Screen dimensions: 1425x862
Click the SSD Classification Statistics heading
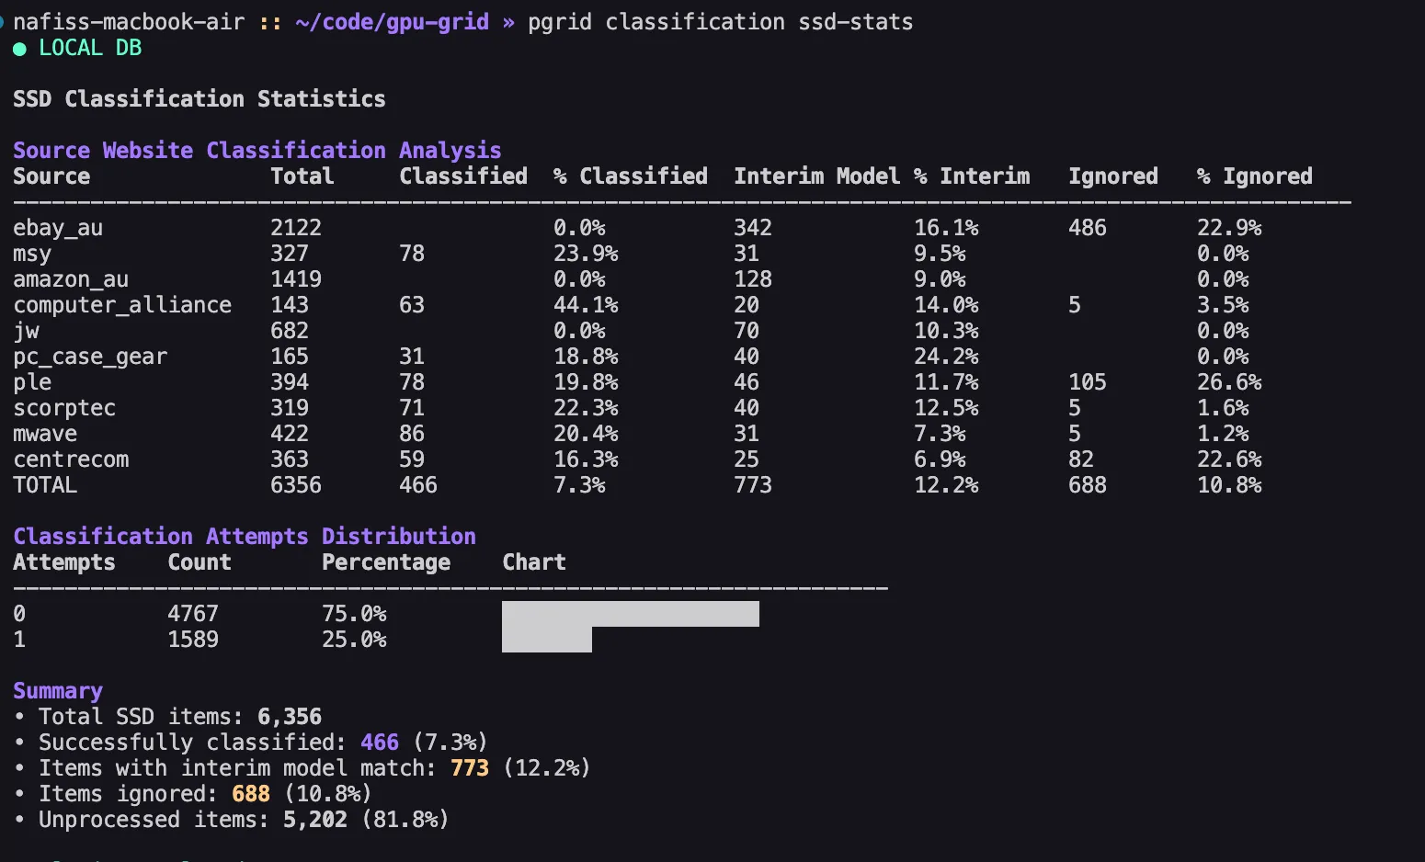[x=199, y=98]
